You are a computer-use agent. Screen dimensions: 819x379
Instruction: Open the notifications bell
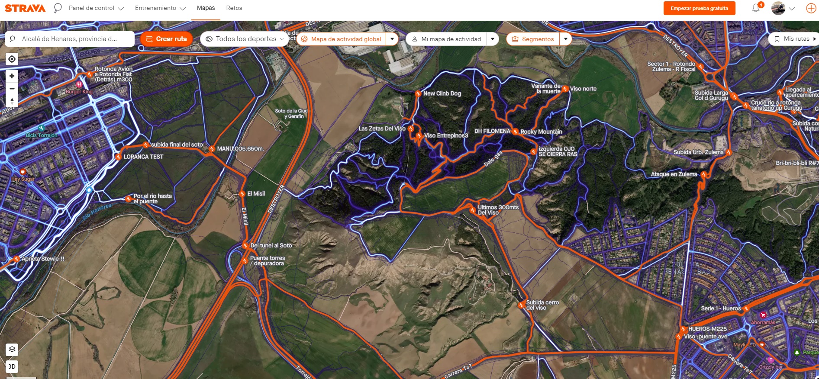pyautogui.click(x=756, y=8)
